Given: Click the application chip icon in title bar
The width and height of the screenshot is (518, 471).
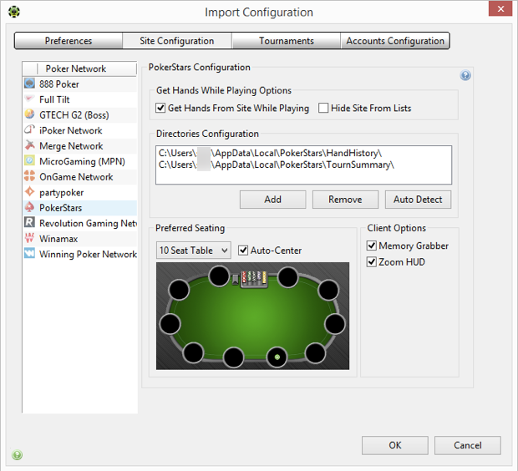Looking at the screenshot, I should tap(14, 12).
